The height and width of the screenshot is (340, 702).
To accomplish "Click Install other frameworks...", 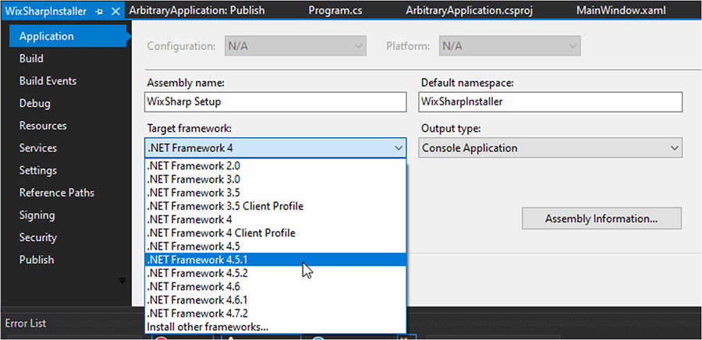I will pyautogui.click(x=276, y=327).
